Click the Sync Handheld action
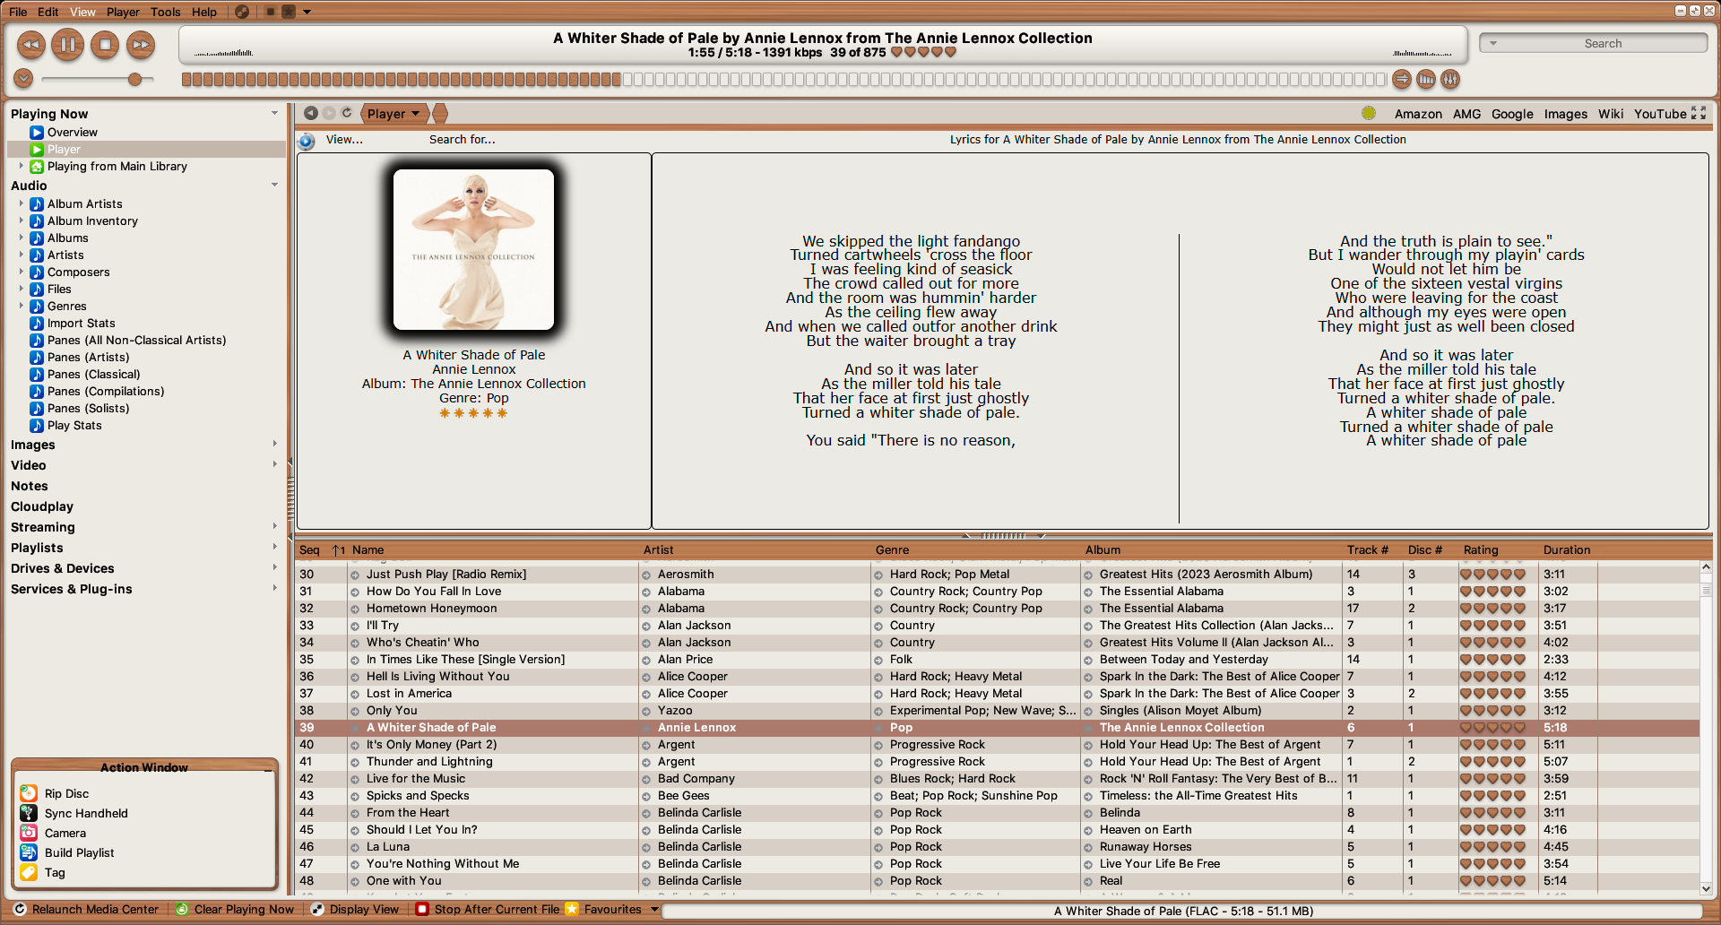Viewport: 1721px width, 925px height. tap(86, 813)
